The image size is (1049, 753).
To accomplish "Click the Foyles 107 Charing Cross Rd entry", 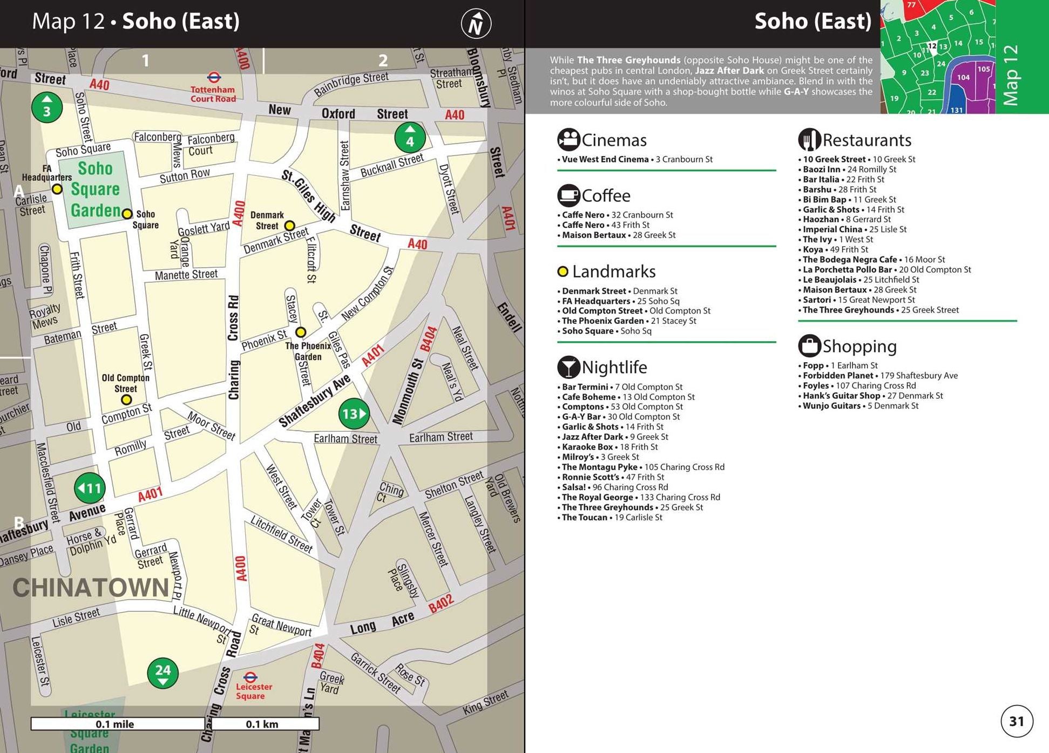I will pyautogui.click(x=857, y=386).
